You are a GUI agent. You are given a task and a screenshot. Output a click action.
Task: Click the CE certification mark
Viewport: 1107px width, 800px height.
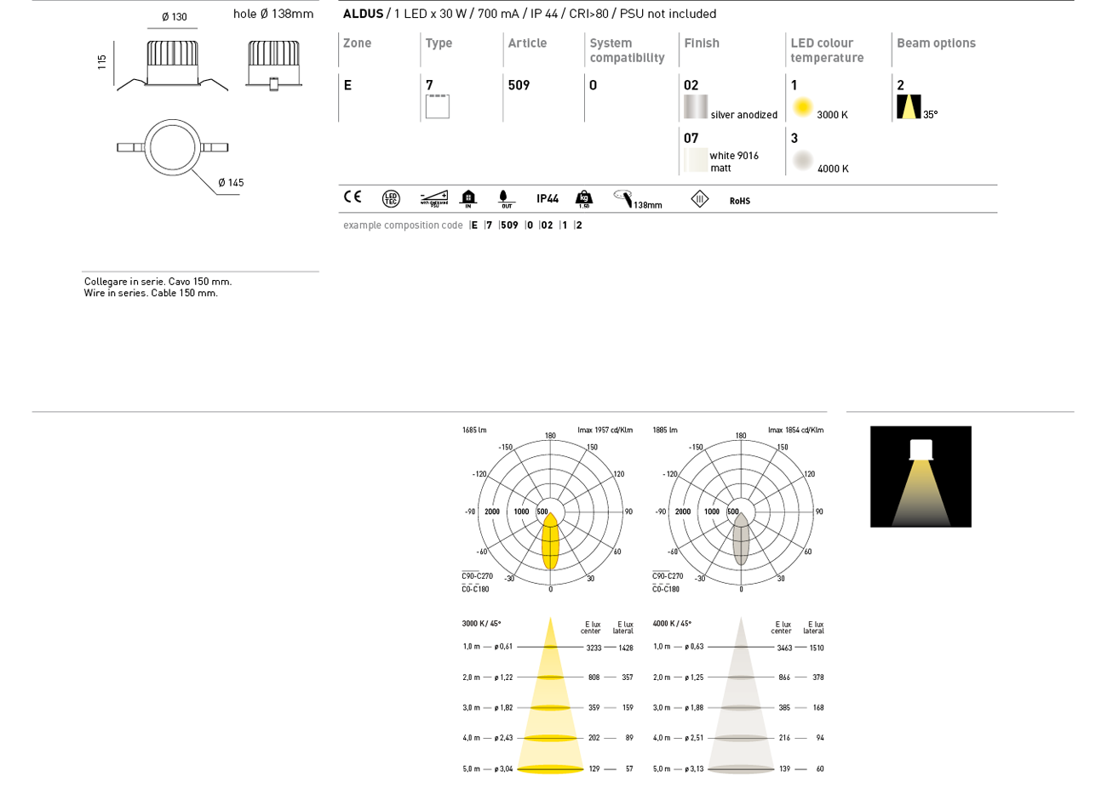[x=353, y=197]
